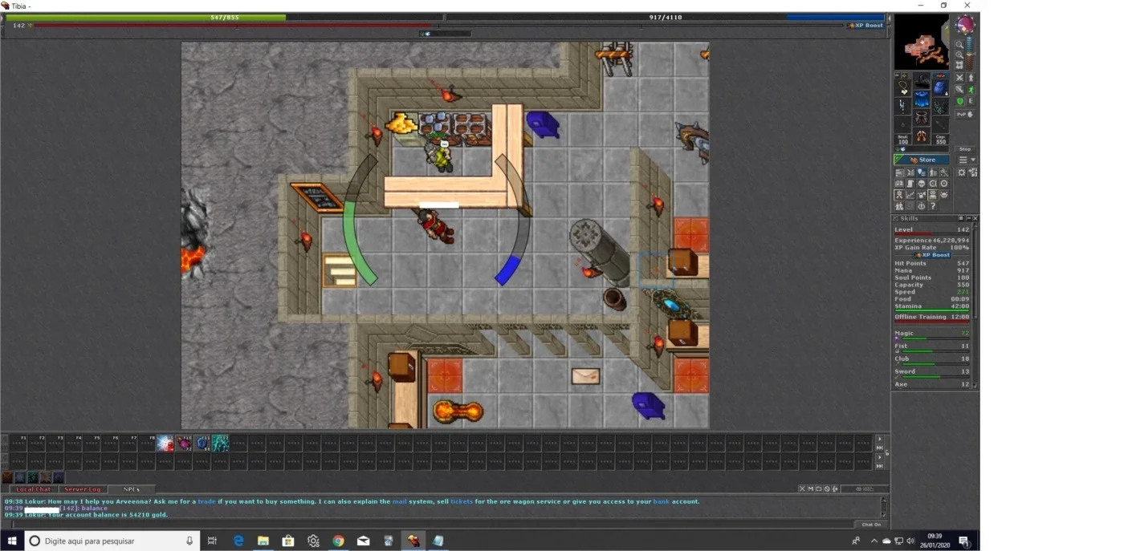Use the F11 action bar slot

(202, 444)
